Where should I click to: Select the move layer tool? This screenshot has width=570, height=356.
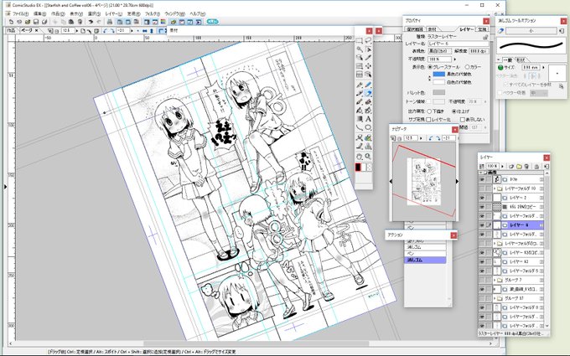[368, 66]
